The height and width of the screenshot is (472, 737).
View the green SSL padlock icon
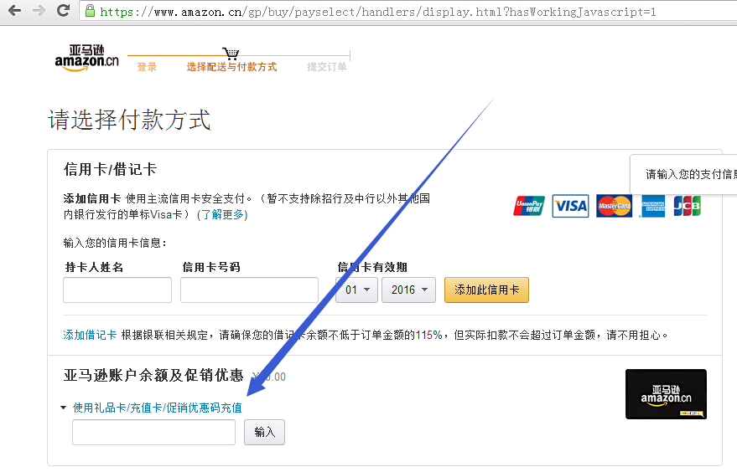[90, 11]
